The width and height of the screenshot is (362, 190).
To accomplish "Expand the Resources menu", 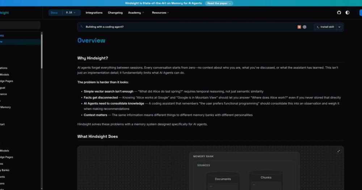I will pos(160,13).
